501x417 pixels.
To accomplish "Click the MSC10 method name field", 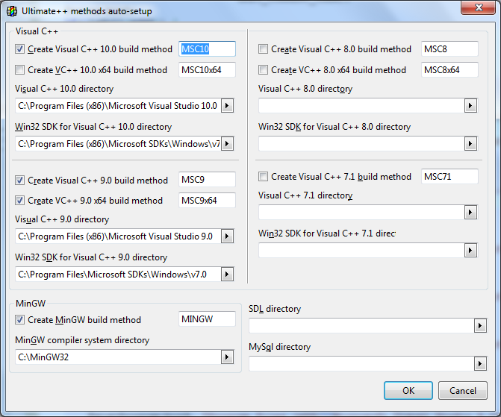I will 207,49.
